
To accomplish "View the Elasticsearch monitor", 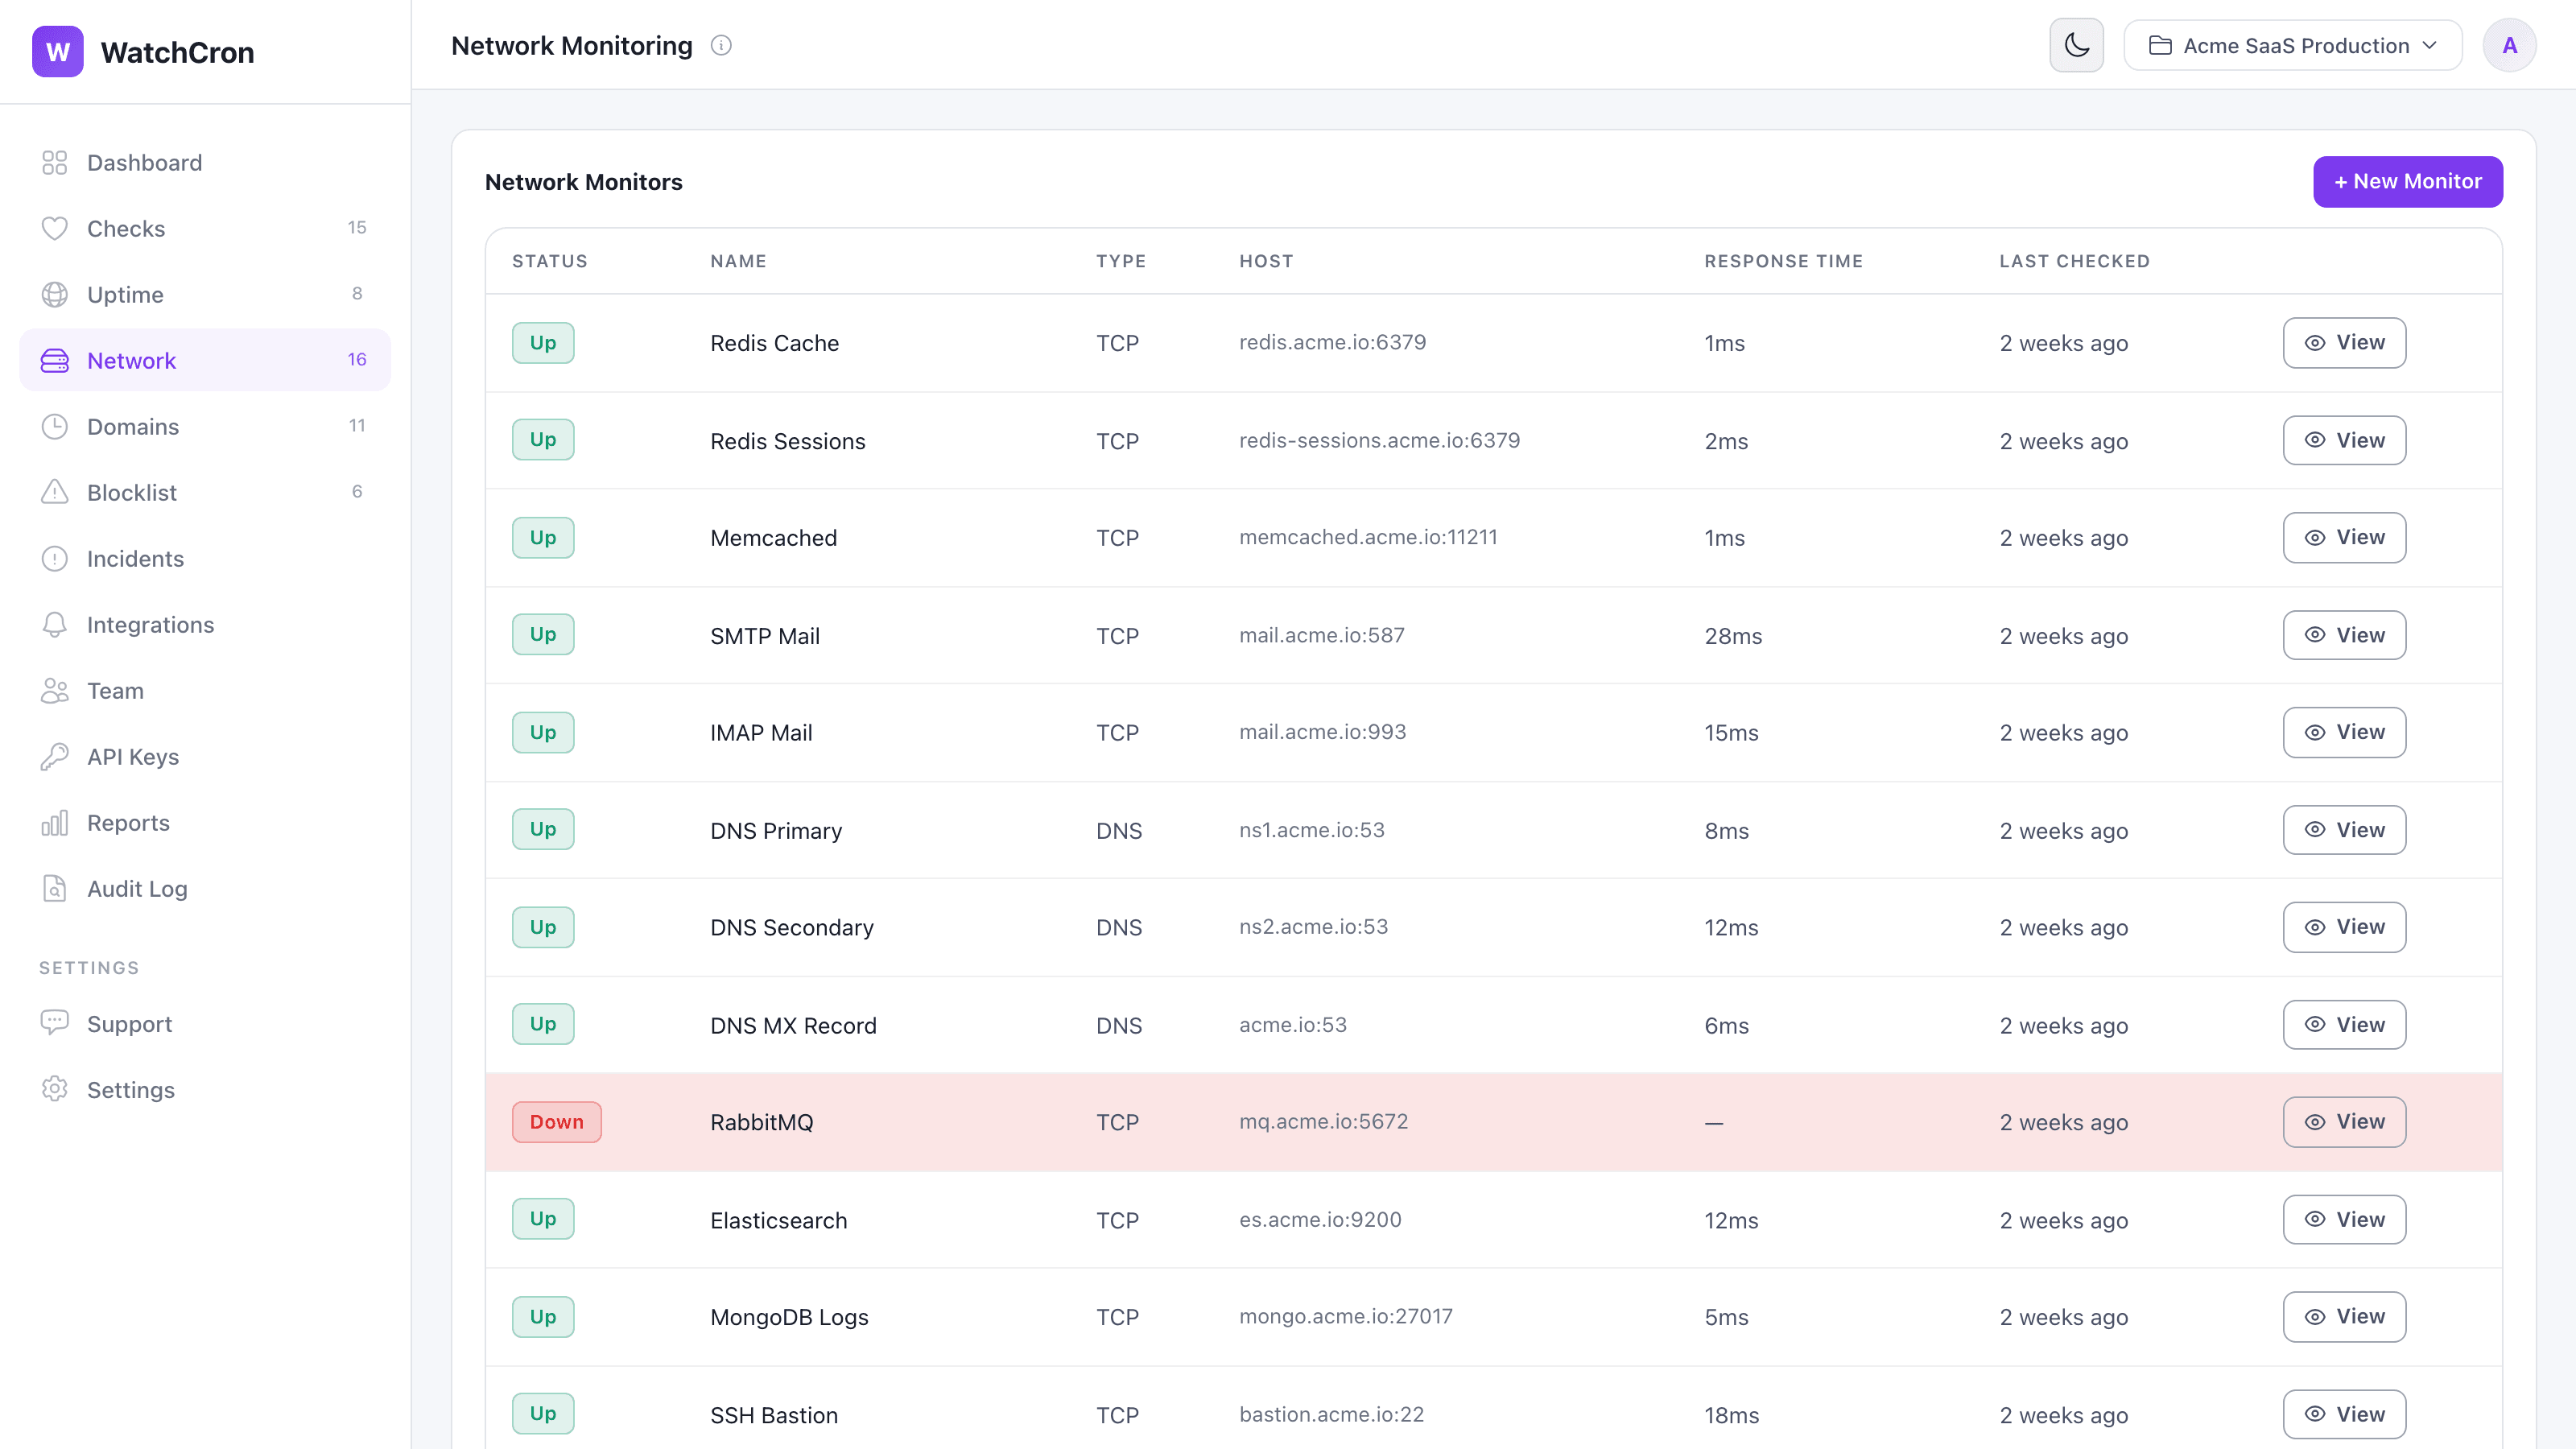I will pos(2344,1220).
